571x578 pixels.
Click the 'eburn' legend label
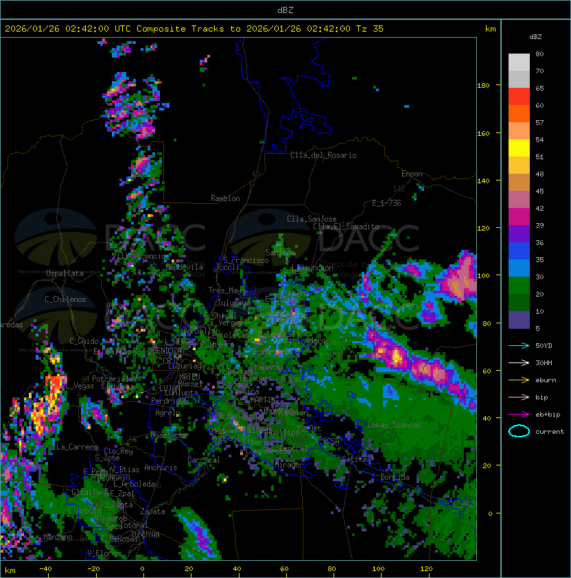coord(546,380)
